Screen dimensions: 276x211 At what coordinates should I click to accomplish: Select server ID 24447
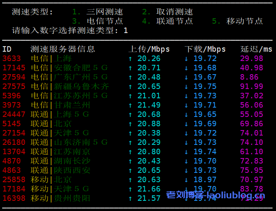pos(14,114)
